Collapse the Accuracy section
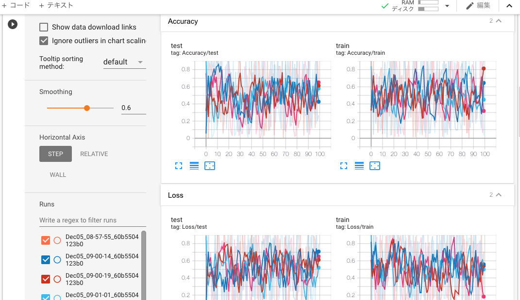520x300 pixels. click(500, 21)
